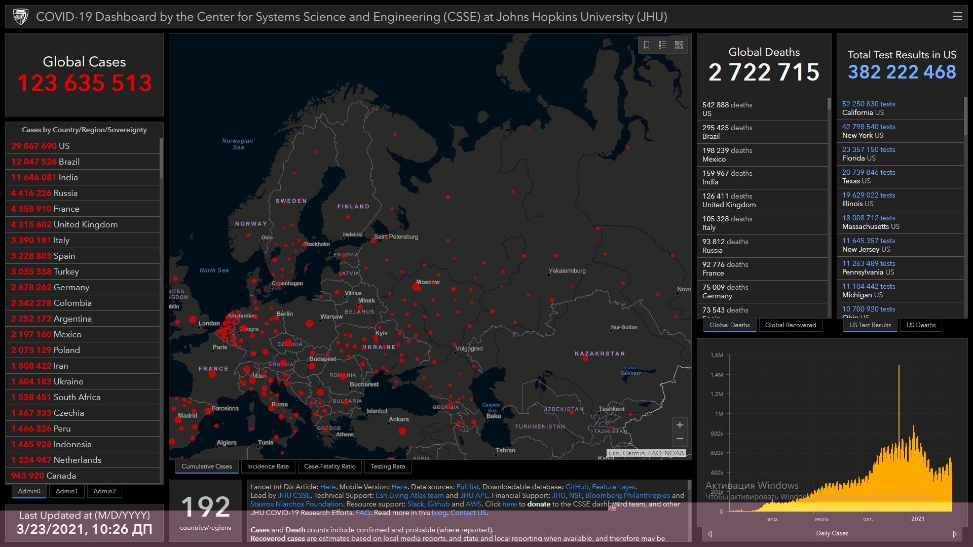Open the US Deaths tab
Image resolution: width=973 pixels, height=547 pixels.
[x=921, y=325]
